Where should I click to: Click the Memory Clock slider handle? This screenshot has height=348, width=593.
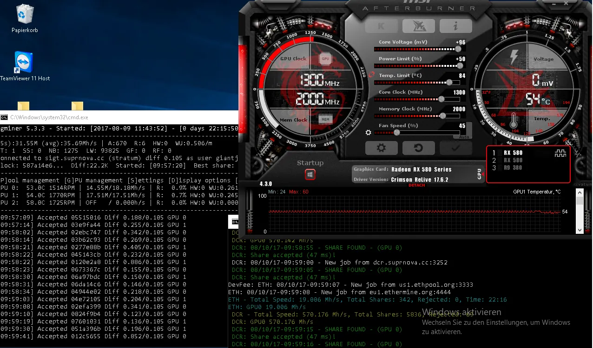[443, 116]
